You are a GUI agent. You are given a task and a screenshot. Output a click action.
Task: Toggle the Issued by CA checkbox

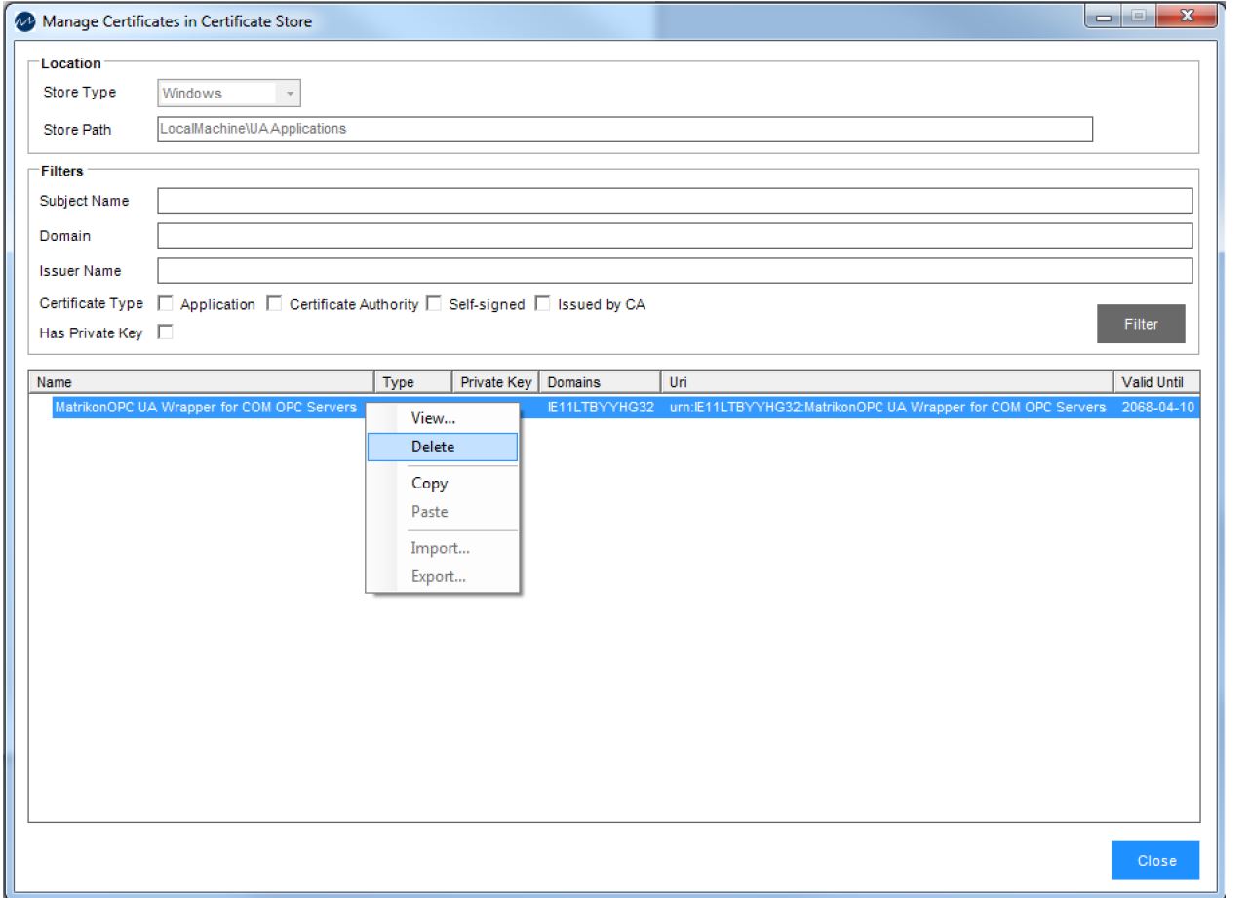[x=543, y=304]
